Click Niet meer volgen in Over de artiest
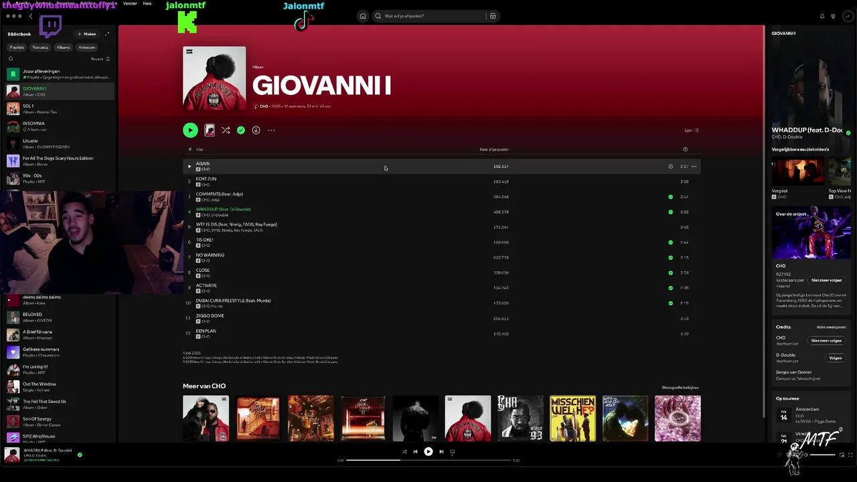Image resolution: width=857 pixels, height=482 pixels. click(826, 280)
